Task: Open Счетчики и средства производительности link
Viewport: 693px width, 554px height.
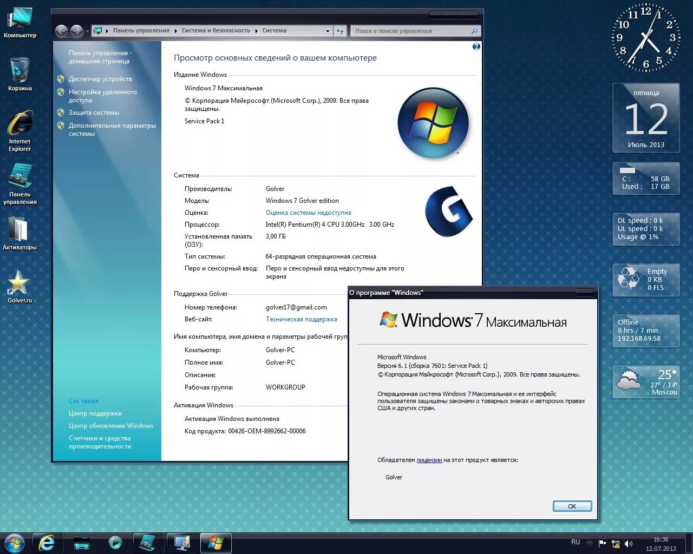Action: tap(100, 442)
